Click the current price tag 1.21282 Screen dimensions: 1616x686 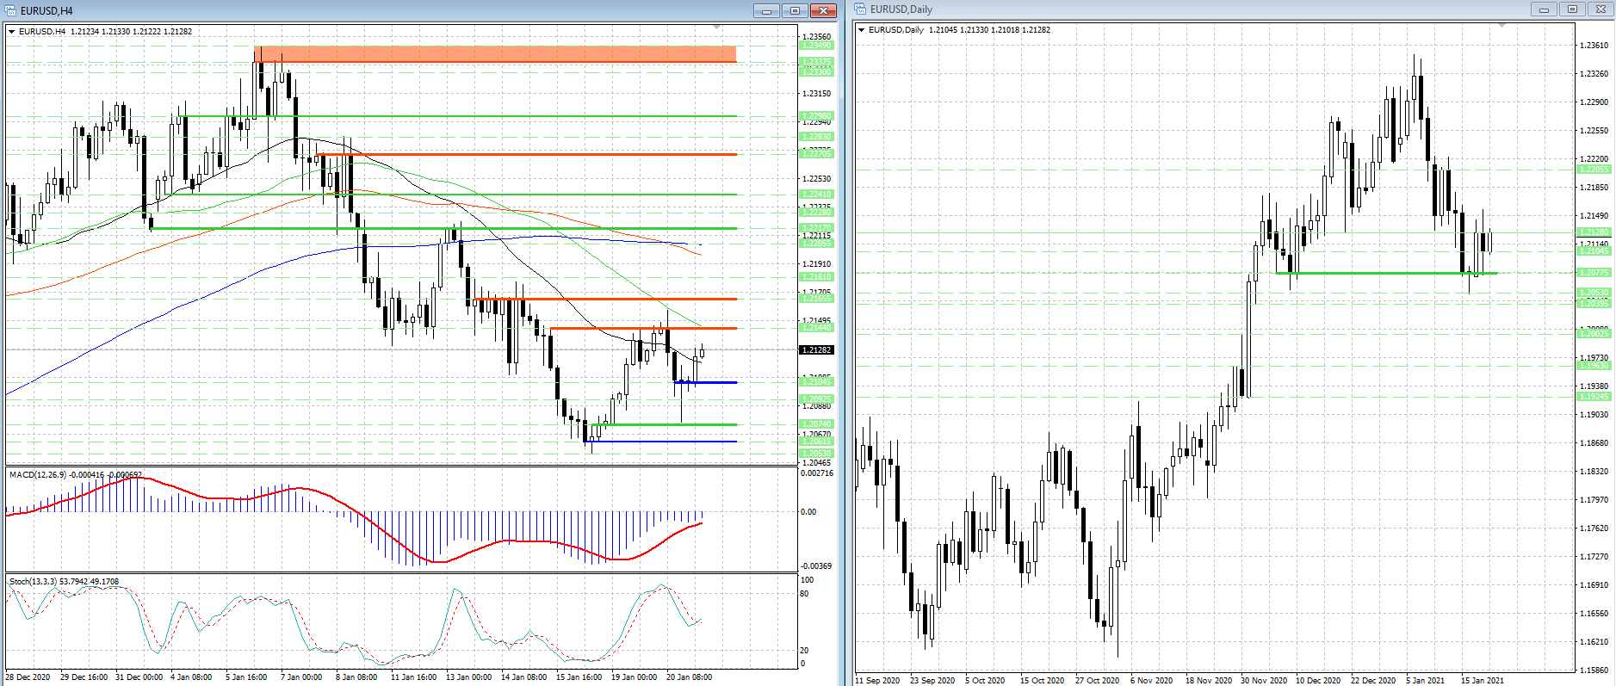(816, 350)
